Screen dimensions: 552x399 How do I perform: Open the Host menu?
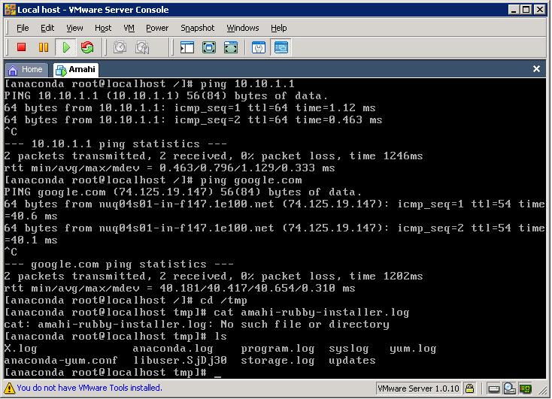[103, 28]
